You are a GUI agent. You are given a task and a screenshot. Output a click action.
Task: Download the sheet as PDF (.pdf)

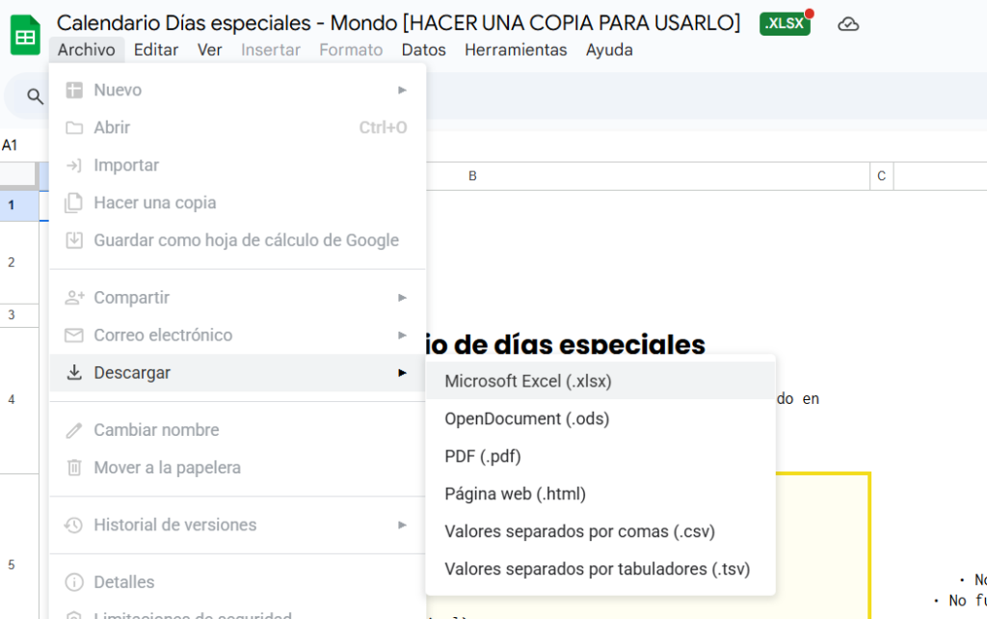pos(482,456)
